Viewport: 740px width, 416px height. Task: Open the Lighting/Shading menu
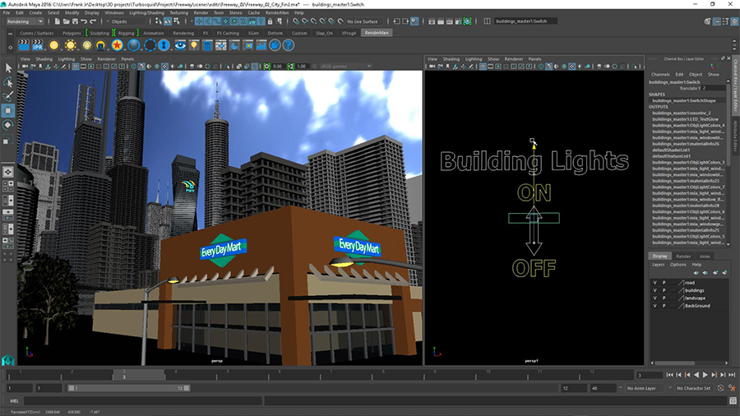tap(146, 13)
